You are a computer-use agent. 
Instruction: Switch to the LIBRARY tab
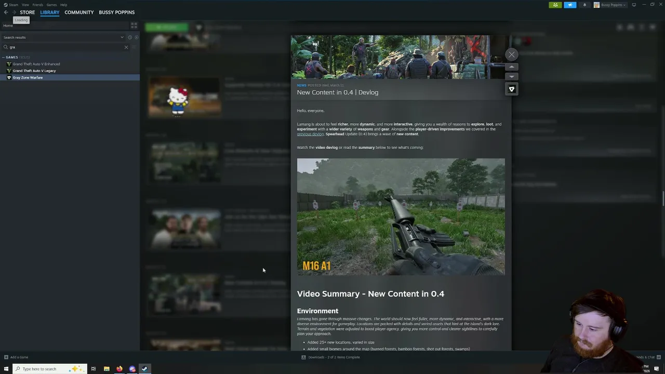click(x=50, y=12)
